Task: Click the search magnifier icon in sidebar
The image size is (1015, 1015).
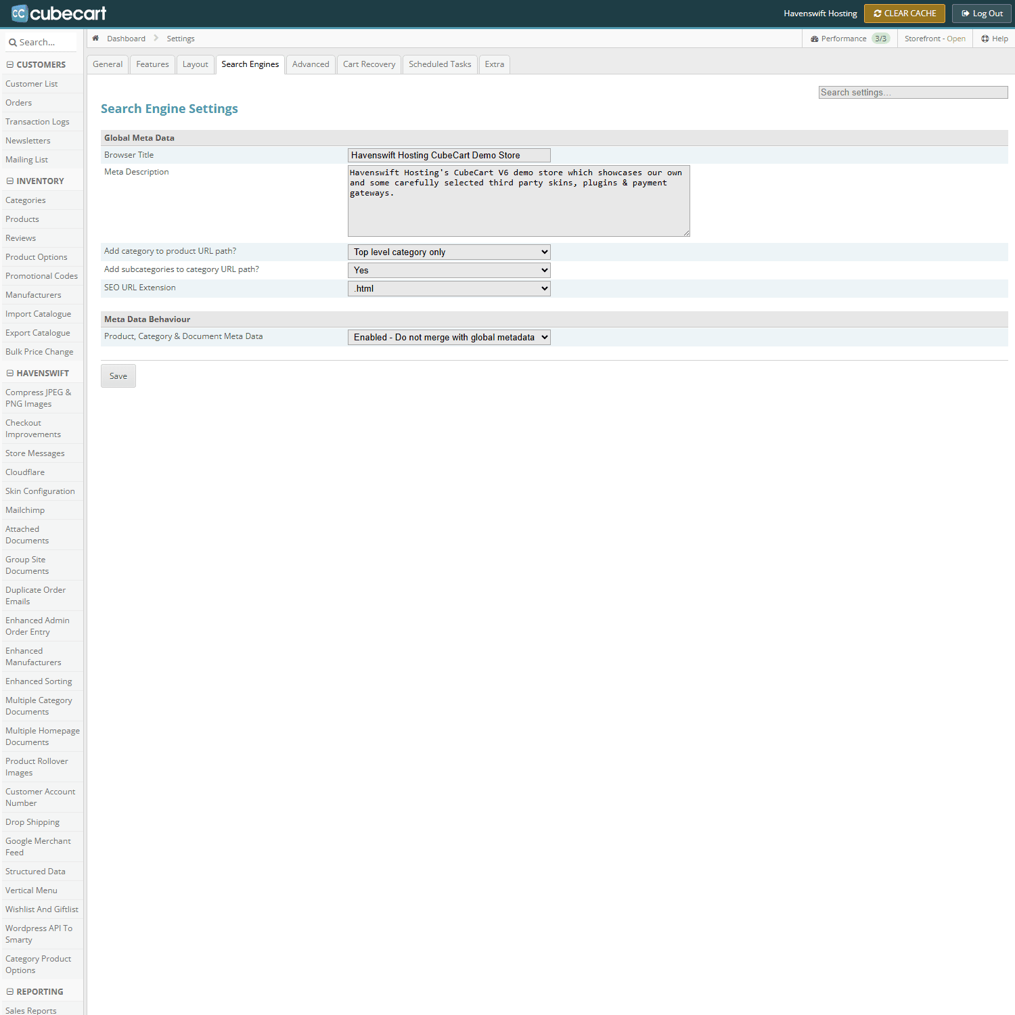Action: click(x=12, y=43)
